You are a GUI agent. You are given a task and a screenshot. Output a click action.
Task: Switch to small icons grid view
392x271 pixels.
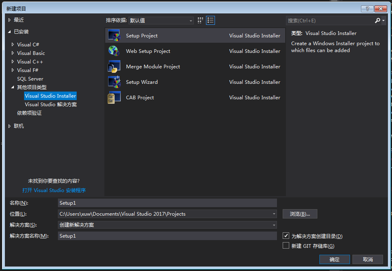point(200,20)
